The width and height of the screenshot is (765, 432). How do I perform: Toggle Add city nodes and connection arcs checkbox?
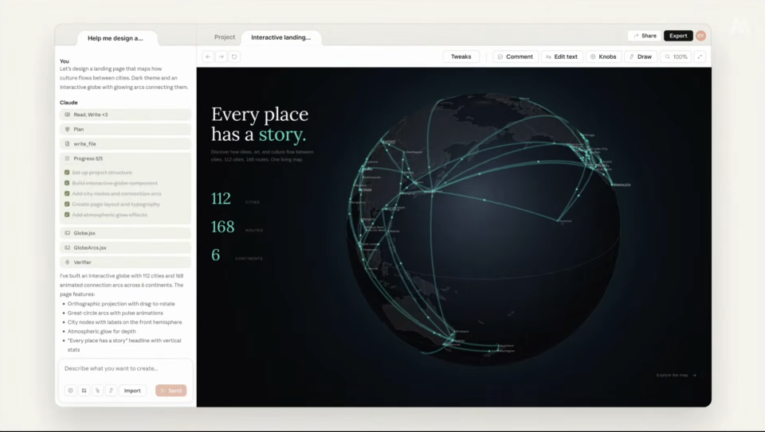tap(67, 194)
